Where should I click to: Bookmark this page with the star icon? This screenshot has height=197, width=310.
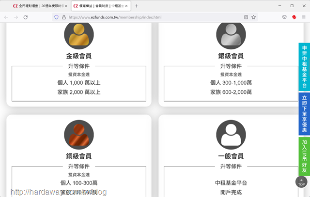(x=253, y=17)
